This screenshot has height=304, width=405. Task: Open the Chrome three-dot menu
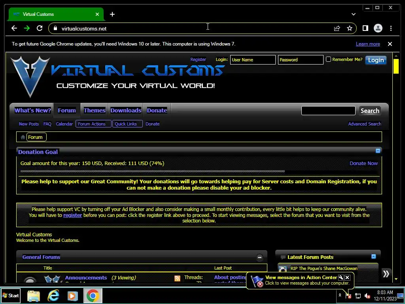point(391,28)
